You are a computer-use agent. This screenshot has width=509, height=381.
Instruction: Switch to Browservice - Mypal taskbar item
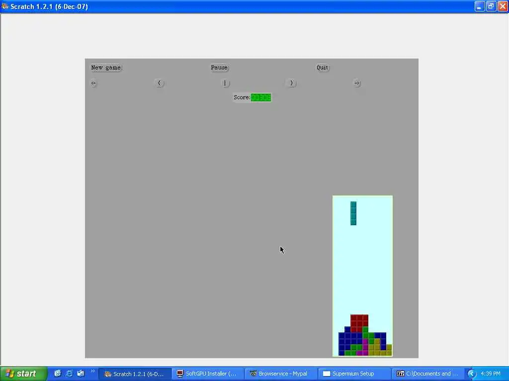point(280,374)
